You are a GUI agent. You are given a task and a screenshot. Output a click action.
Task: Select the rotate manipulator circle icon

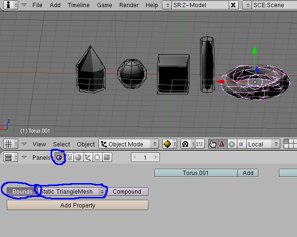232,144
